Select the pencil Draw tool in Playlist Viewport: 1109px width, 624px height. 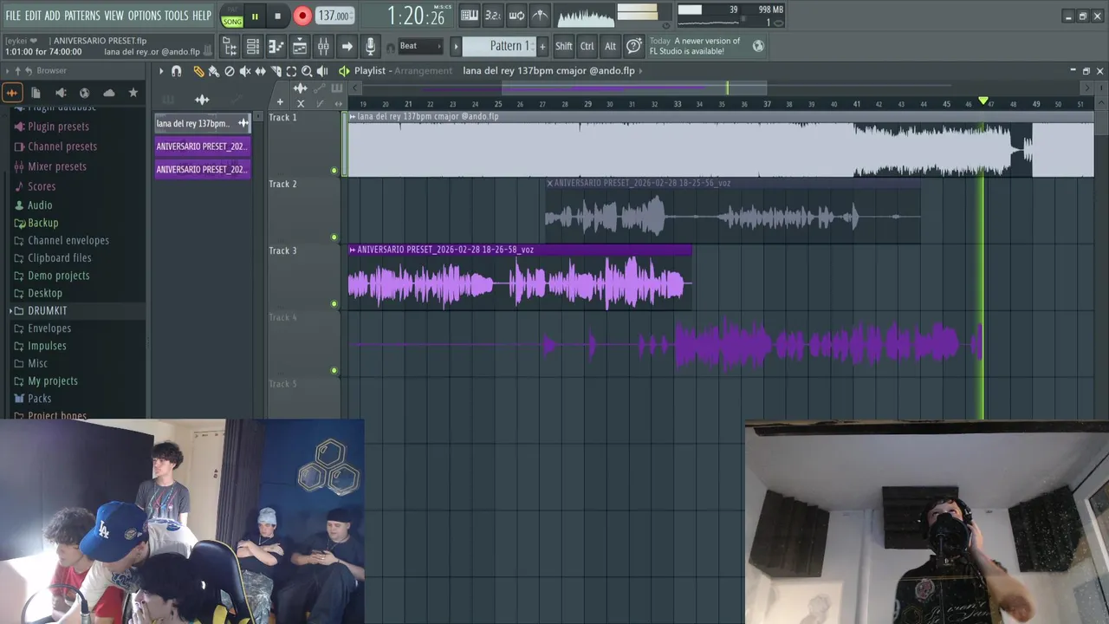coord(198,71)
